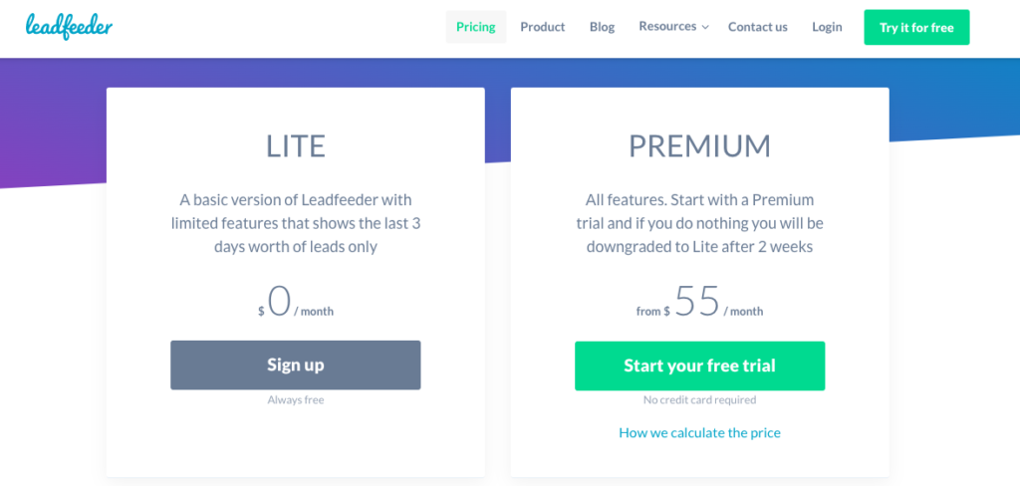Click the Start your free trial button

[x=700, y=365]
